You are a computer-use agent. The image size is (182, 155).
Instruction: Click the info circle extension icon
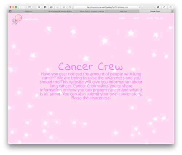51,7
